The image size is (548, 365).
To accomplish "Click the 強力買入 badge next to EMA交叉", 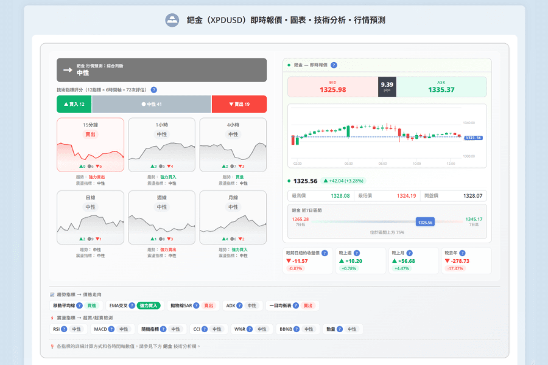I will pyautogui.click(x=149, y=305).
